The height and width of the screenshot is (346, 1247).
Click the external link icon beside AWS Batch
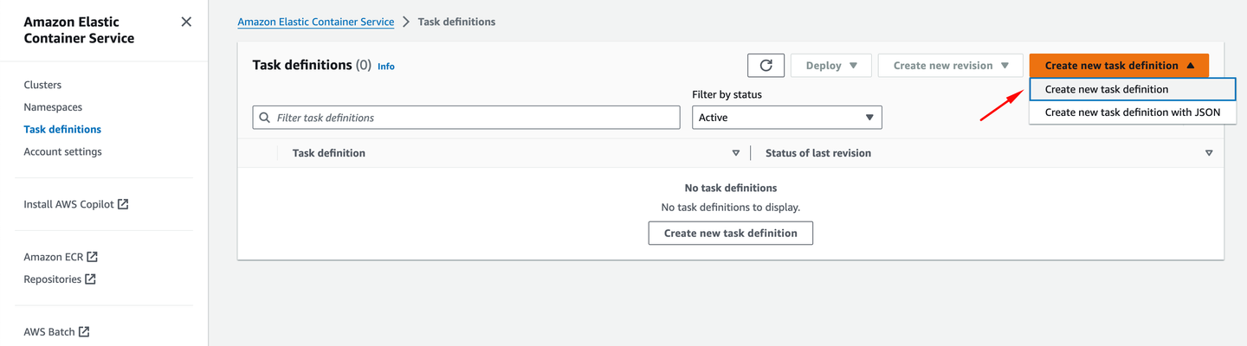click(84, 331)
